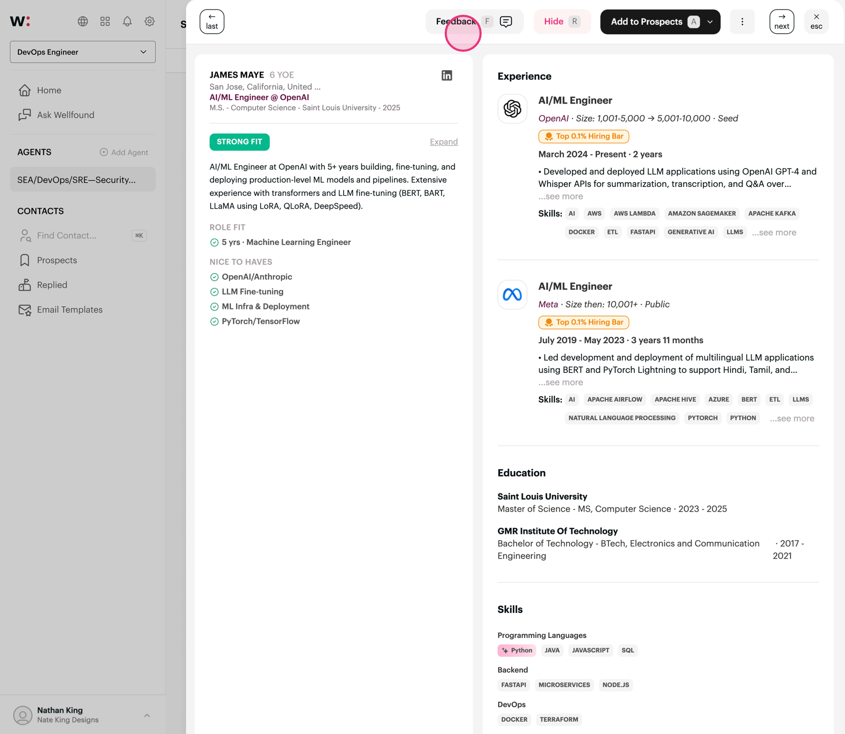This screenshot has height=734, width=845.
Task: Click the MICROSERVICES skill tag
Action: (x=565, y=685)
